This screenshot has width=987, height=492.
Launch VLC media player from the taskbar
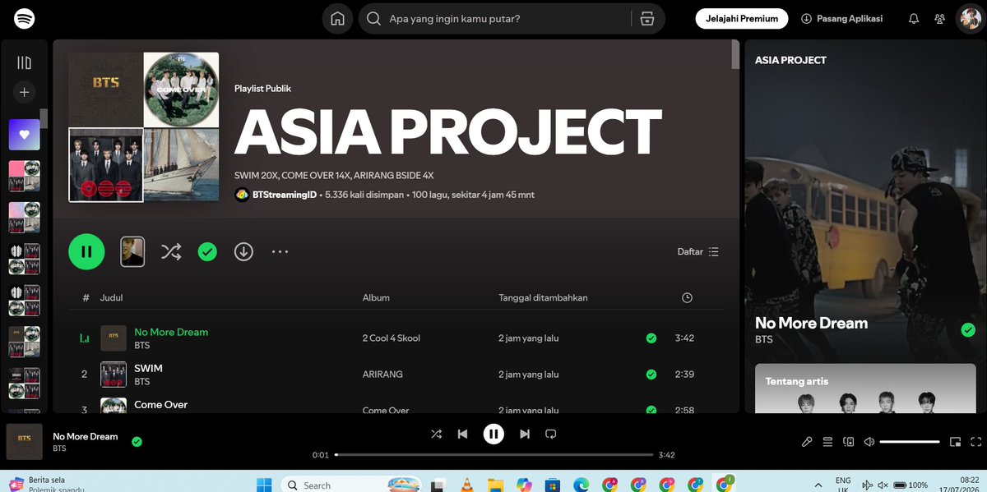click(467, 485)
